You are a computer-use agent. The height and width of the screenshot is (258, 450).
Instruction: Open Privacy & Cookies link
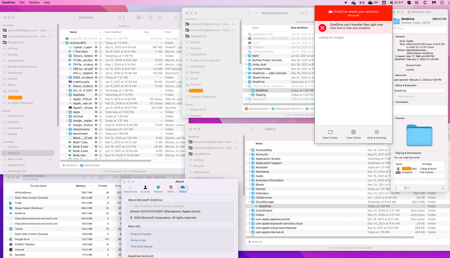[141, 234]
